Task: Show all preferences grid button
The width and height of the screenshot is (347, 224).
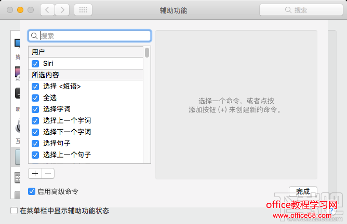Action: (x=83, y=10)
